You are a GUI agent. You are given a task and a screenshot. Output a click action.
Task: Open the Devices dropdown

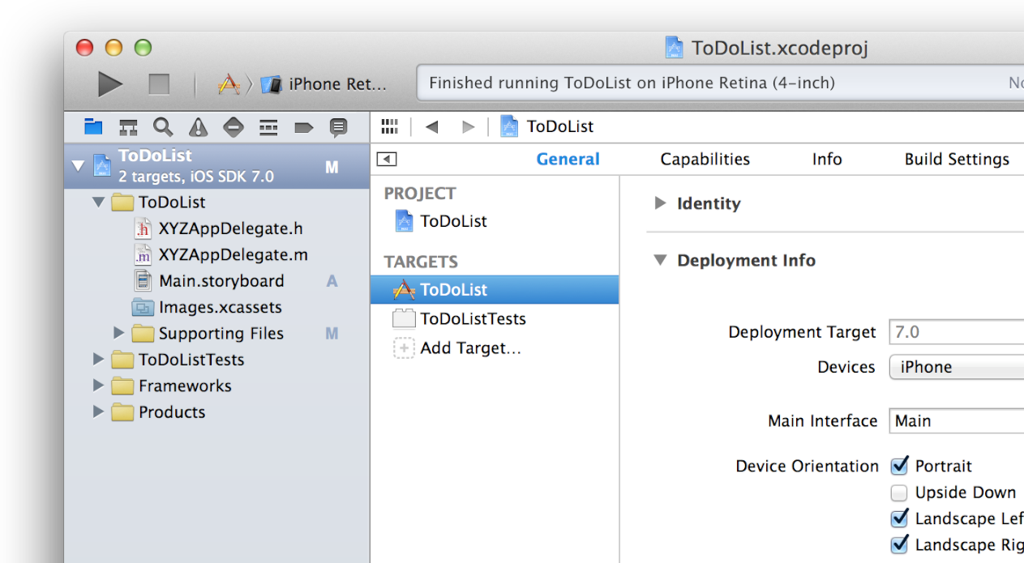957,367
